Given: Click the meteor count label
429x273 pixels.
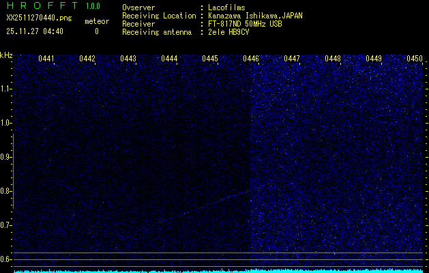Looking at the screenshot, I should [x=96, y=21].
